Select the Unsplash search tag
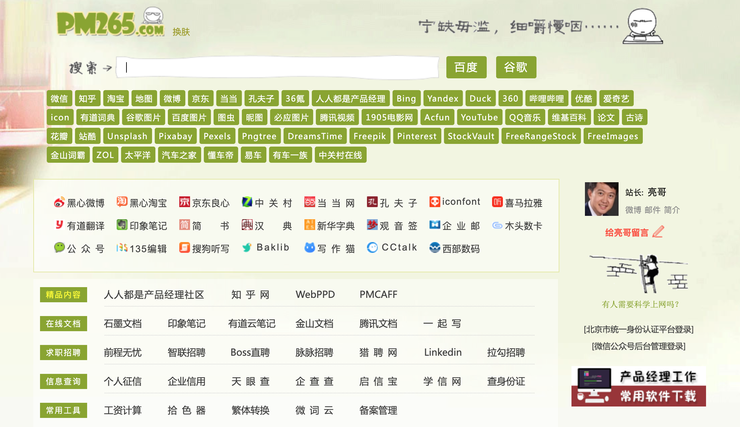Viewport: 740px width, 427px height. pos(127,136)
